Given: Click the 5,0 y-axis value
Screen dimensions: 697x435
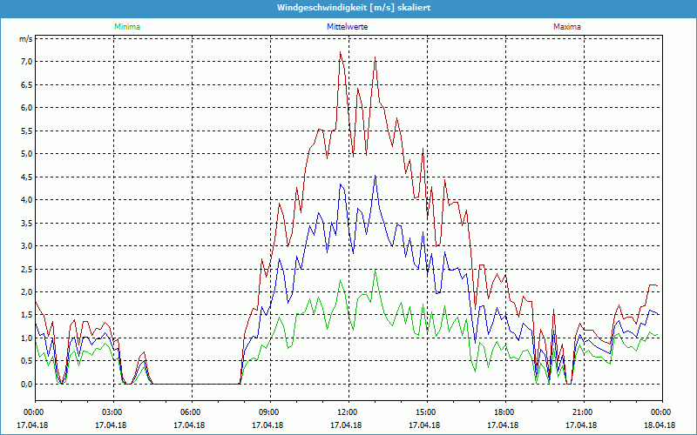Looking at the screenshot, I should pyautogui.click(x=27, y=154).
